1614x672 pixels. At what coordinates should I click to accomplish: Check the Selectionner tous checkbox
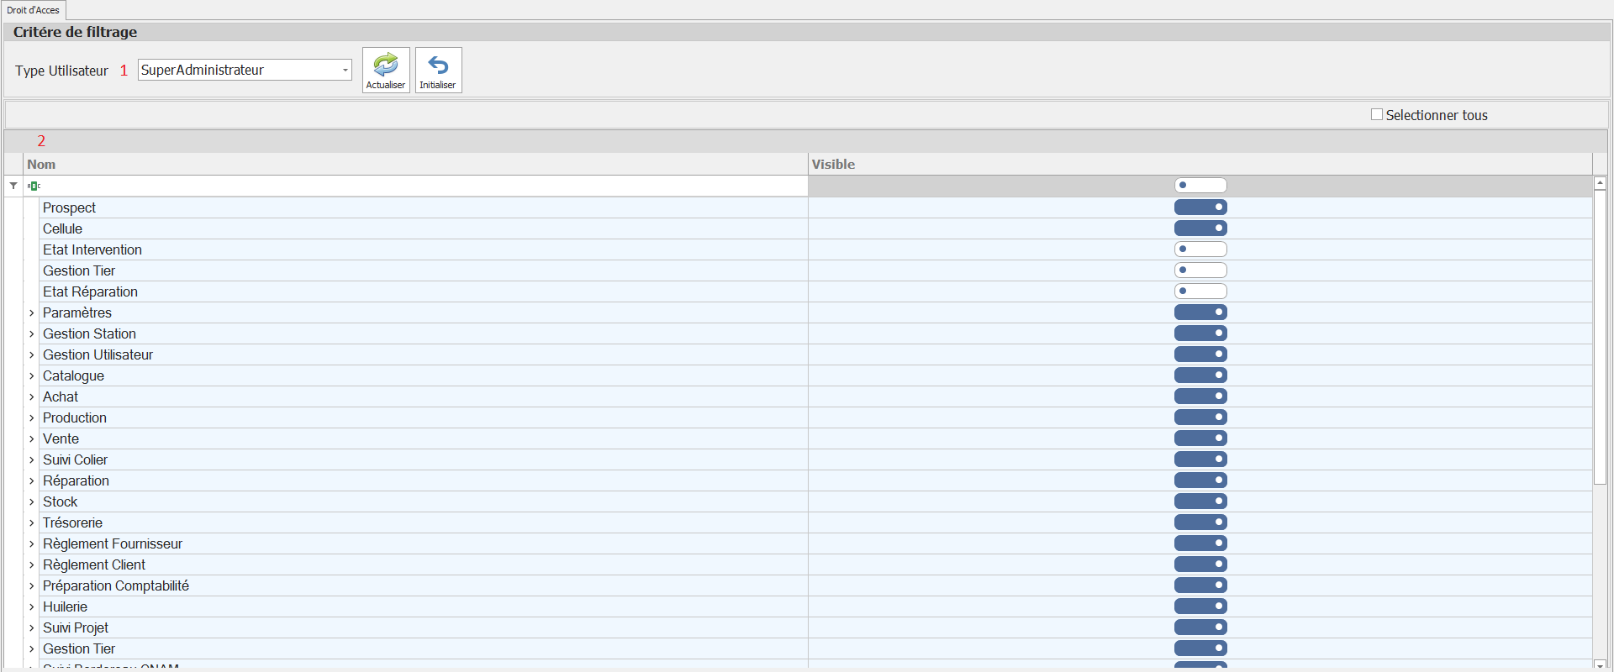coord(1377,115)
